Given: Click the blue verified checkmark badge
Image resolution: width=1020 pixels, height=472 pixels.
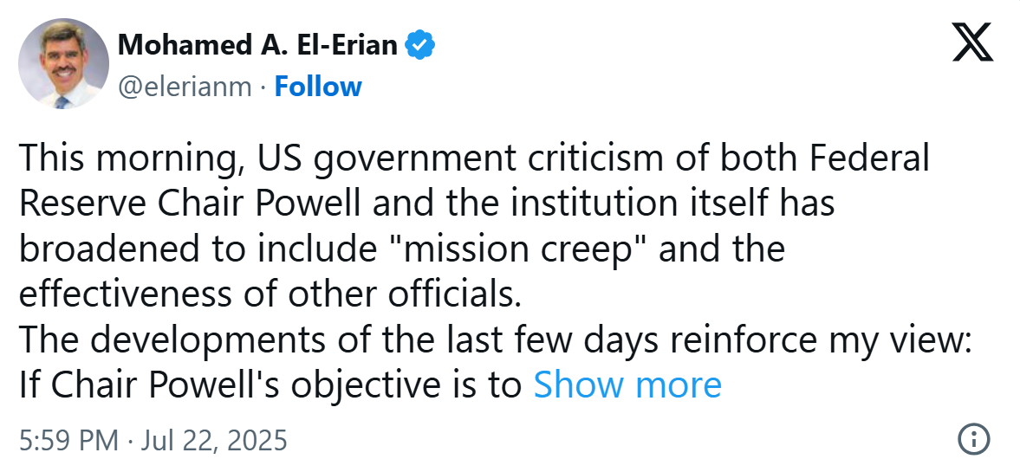Looking at the screenshot, I should 420,44.
